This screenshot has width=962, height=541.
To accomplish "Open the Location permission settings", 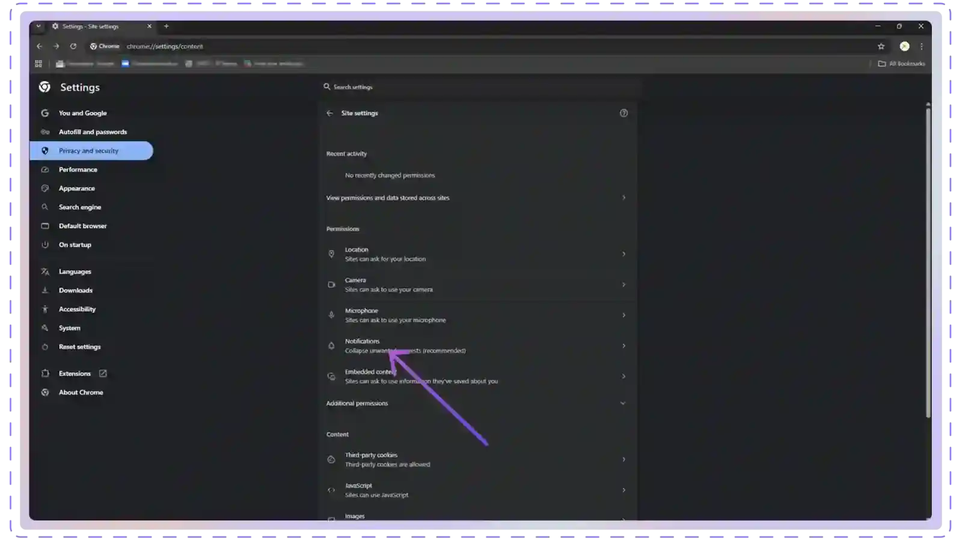I will point(476,254).
